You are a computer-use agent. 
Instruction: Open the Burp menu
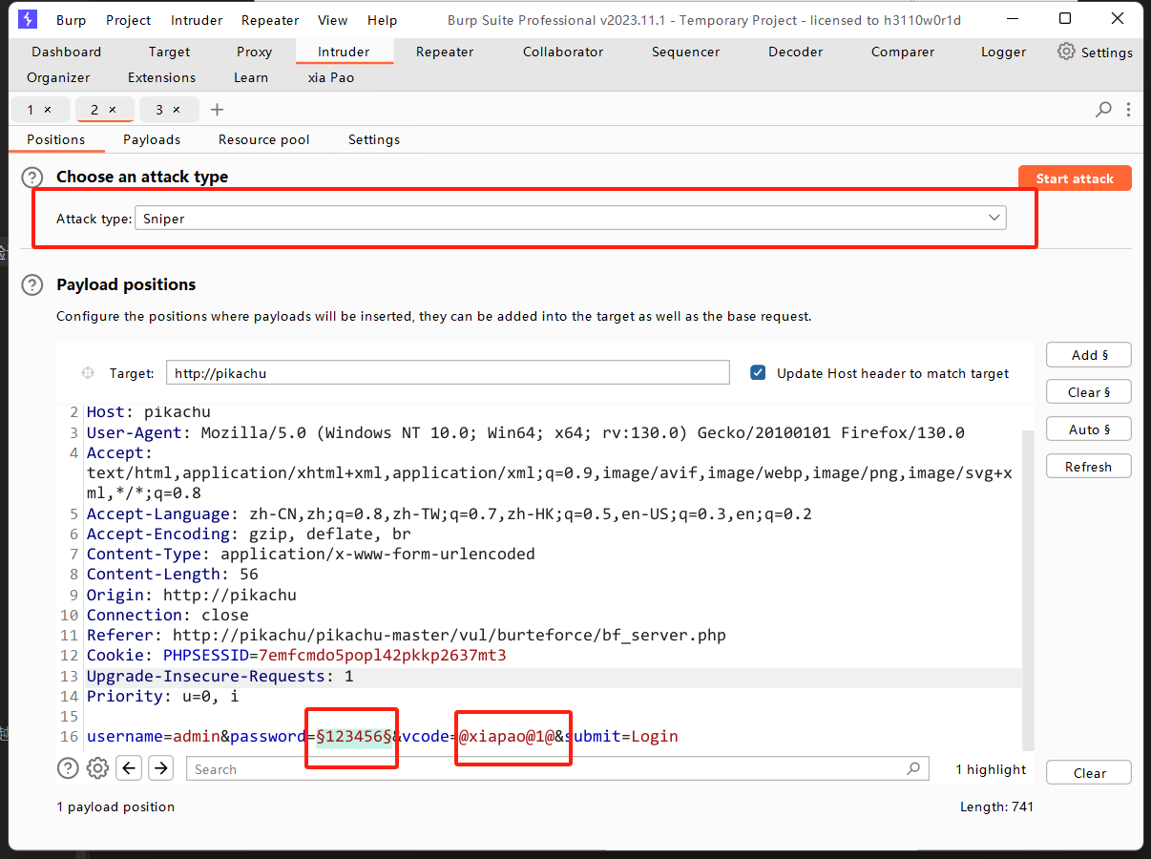click(71, 20)
